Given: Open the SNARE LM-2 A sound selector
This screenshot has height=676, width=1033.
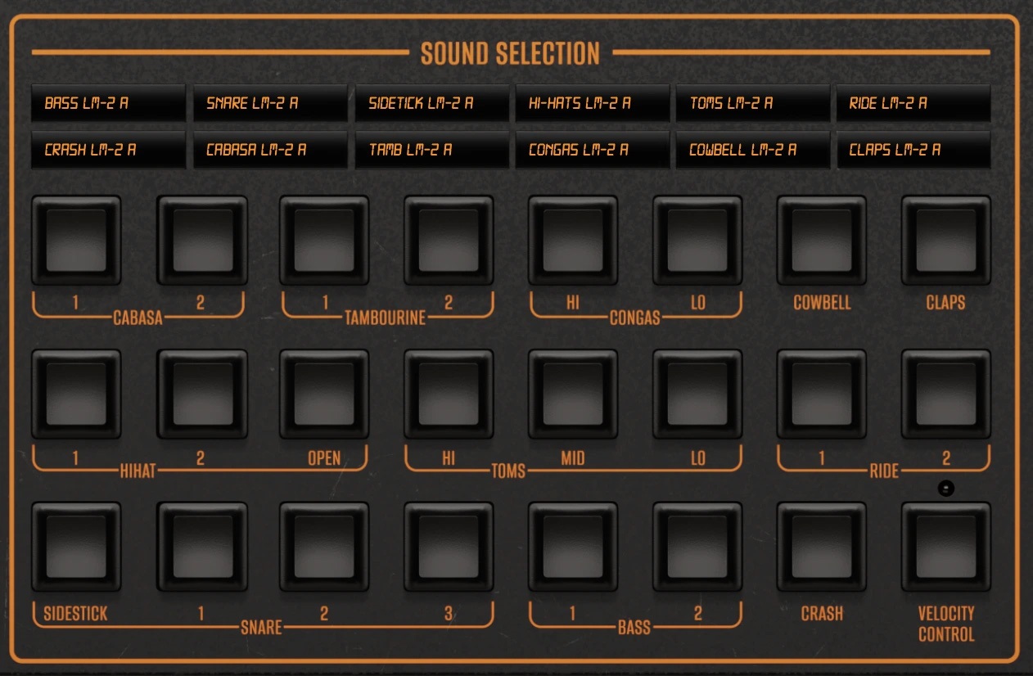Looking at the screenshot, I should (268, 102).
